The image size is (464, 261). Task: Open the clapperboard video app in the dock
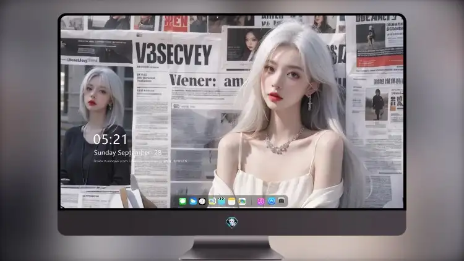point(221,202)
